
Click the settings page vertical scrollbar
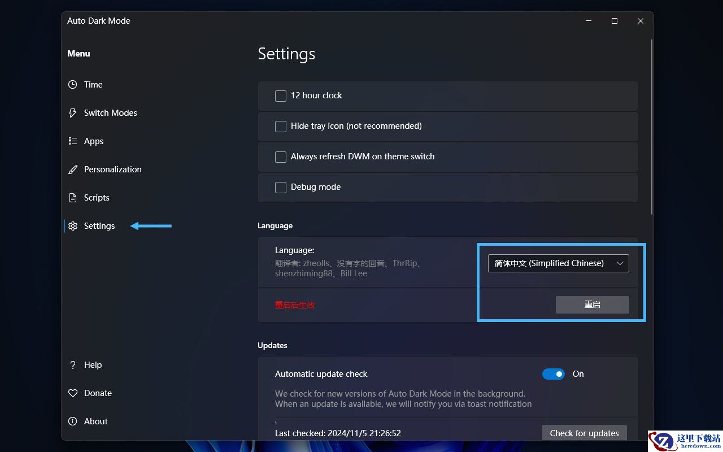(x=652, y=127)
